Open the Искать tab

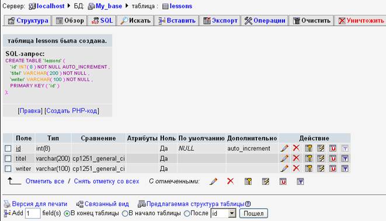[x=135, y=20]
